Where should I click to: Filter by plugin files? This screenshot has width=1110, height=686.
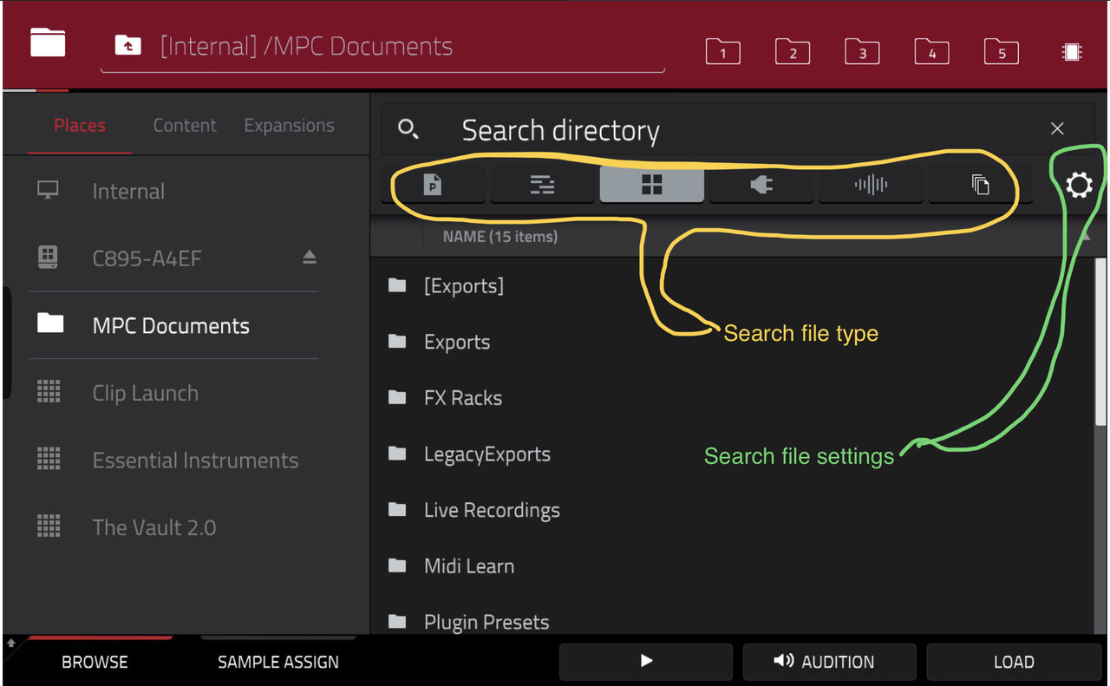coord(761,184)
